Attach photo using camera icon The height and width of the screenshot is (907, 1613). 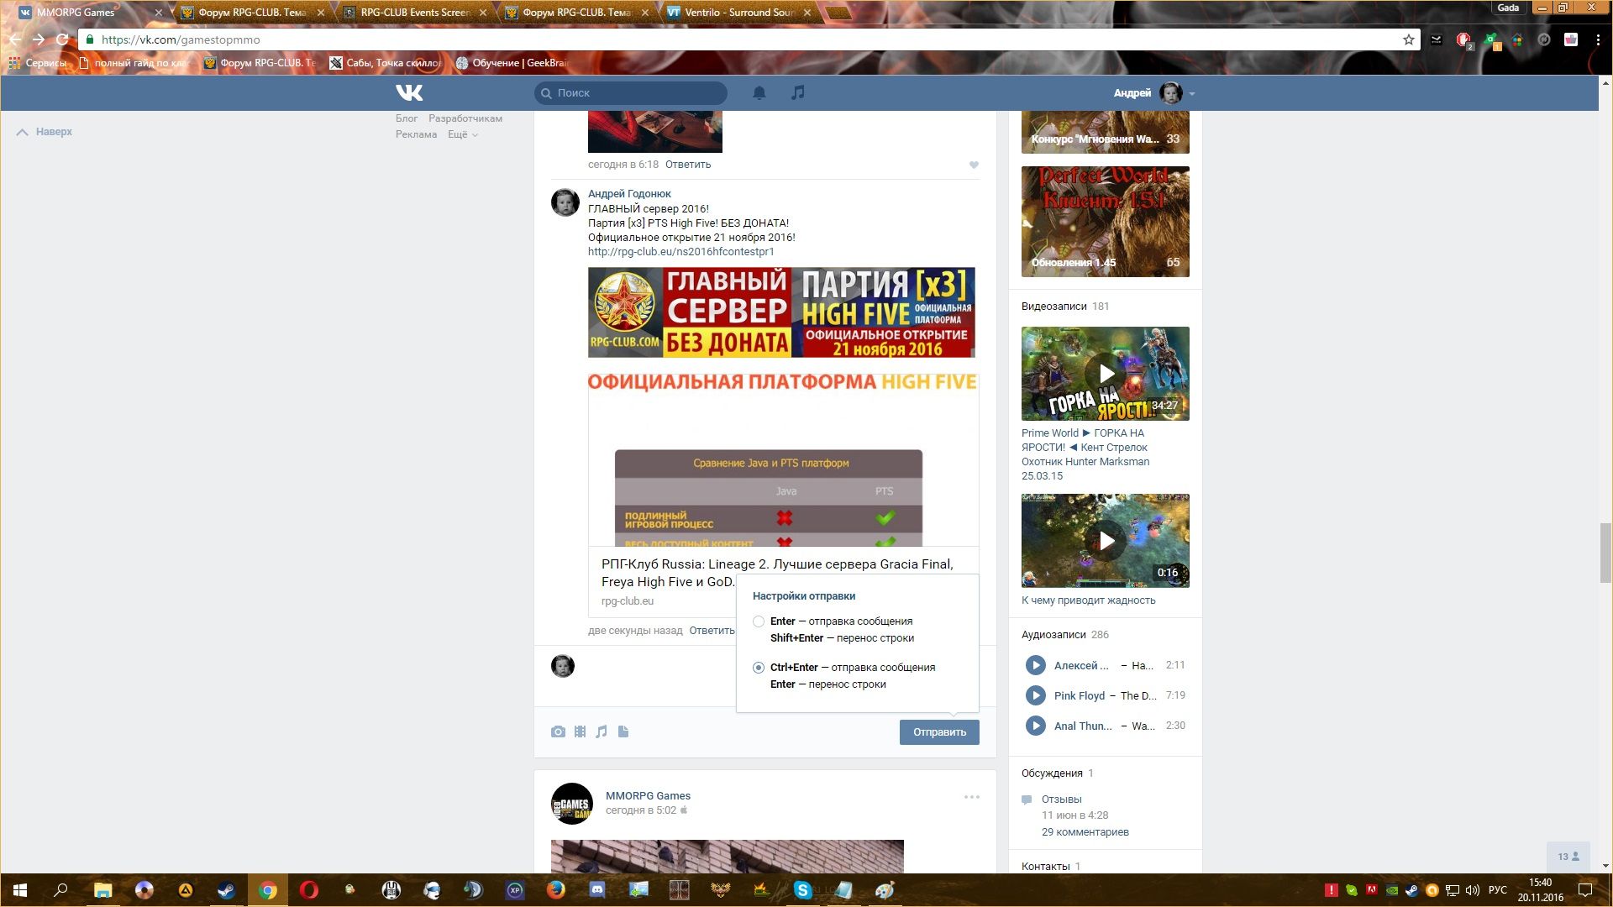558,731
